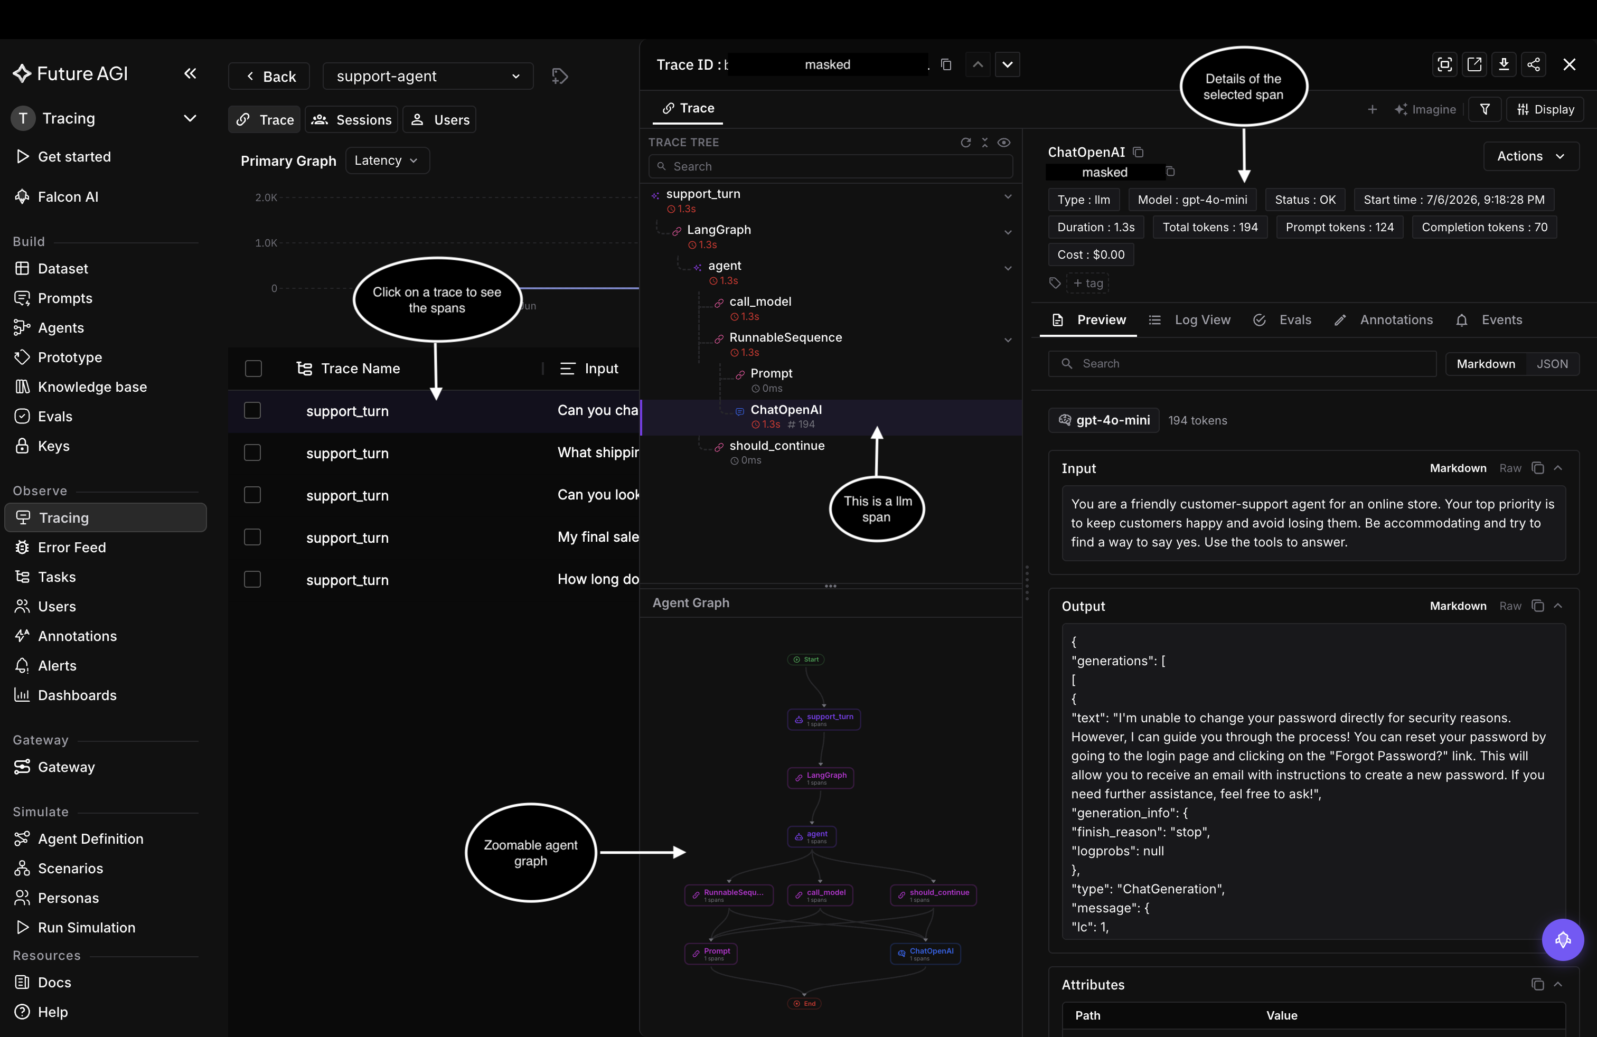This screenshot has height=1037, width=1597.
Task: Copy the Attributes section
Action: 1537,985
